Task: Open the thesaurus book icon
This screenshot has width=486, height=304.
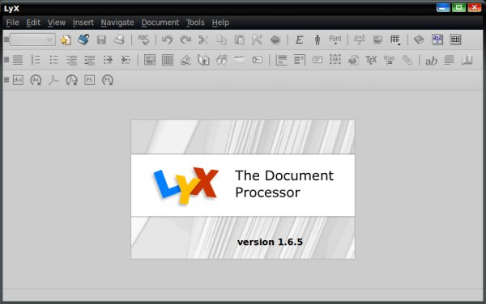Action: [467, 60]
